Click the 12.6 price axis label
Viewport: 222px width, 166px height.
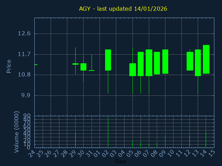click(24, 34)
